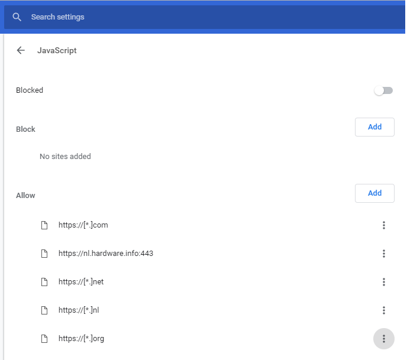This screenshot has height=360, width=407.
Task: Click the JavaScript page heading
Action: 57,51
